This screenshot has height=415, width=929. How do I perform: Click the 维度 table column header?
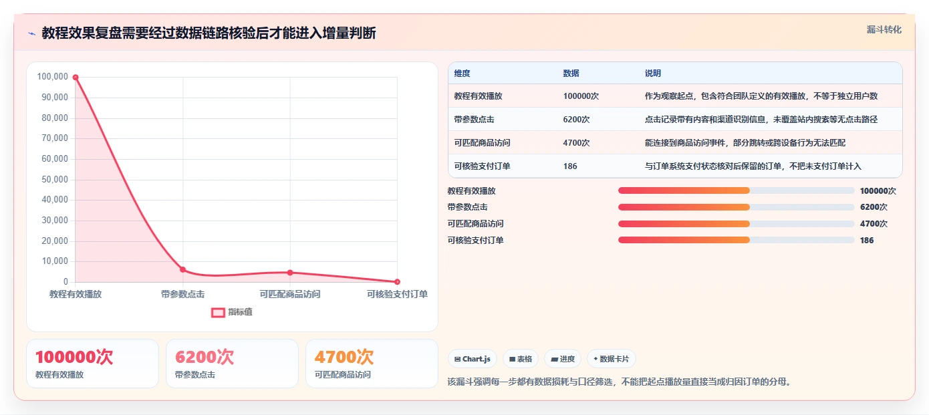click(x=462, y=73)
